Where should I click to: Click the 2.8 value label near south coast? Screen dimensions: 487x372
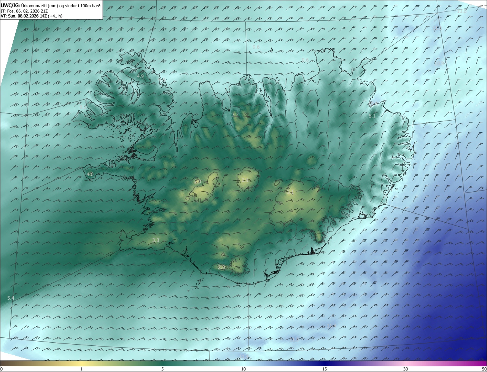tap(221, 267)
